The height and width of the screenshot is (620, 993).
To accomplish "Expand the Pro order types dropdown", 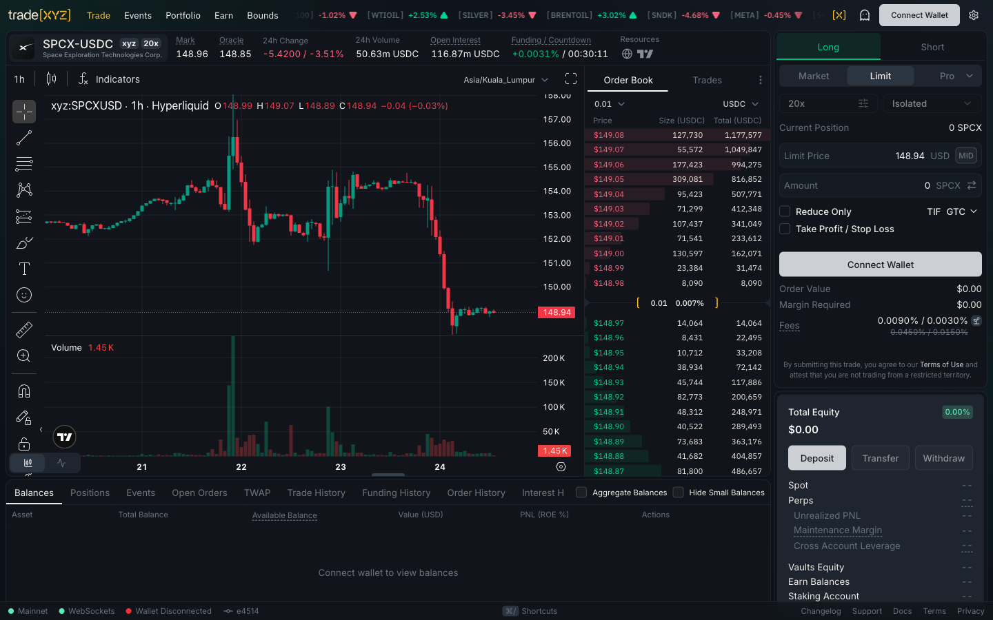I will 955,76.
